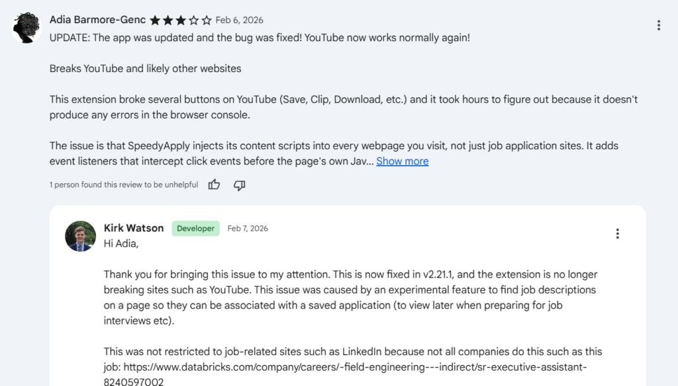
Task: Select the reviewer name Adia Barmore-Genc
Action: 97,20
